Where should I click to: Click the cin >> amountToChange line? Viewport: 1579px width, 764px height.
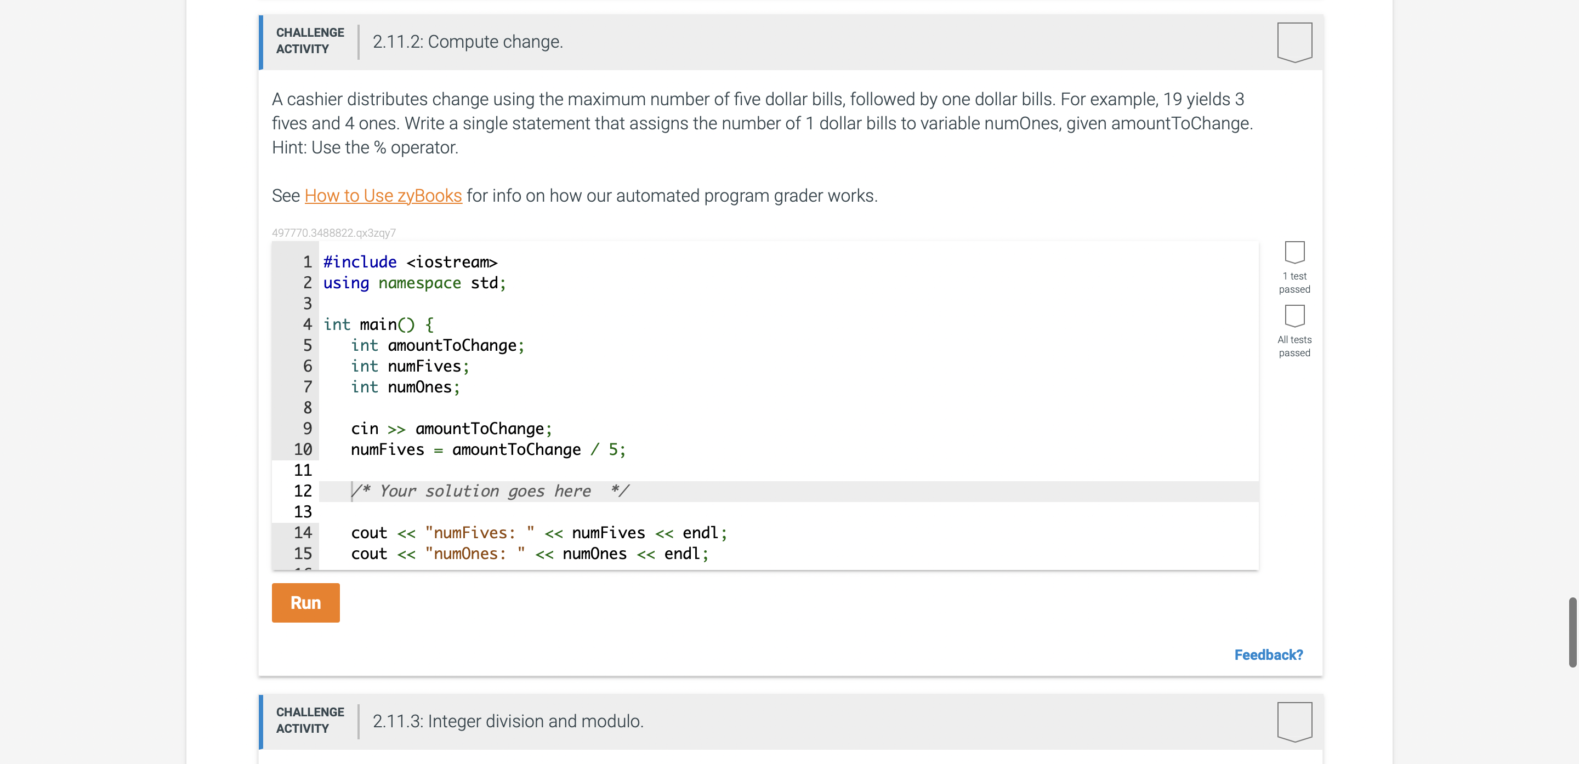coord(451,428)
